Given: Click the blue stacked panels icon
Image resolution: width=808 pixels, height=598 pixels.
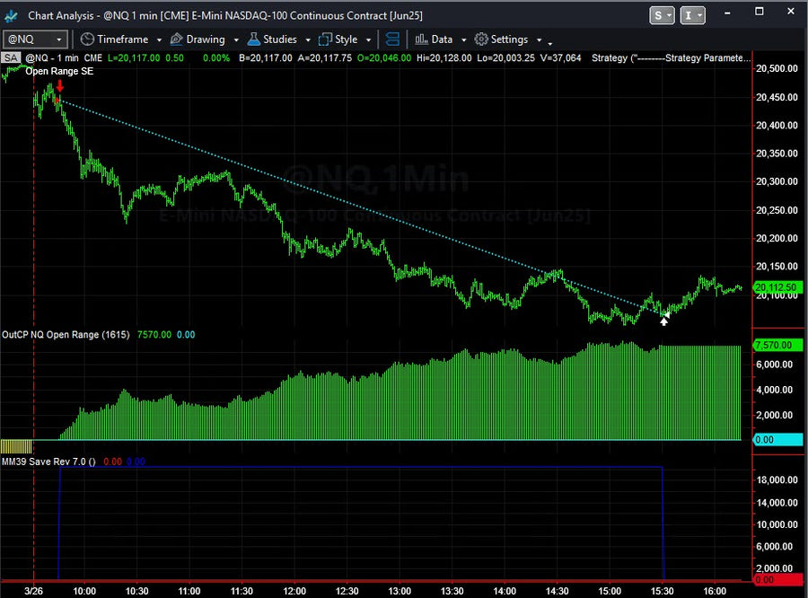Looking at the screenshot, I should (392, 40).
